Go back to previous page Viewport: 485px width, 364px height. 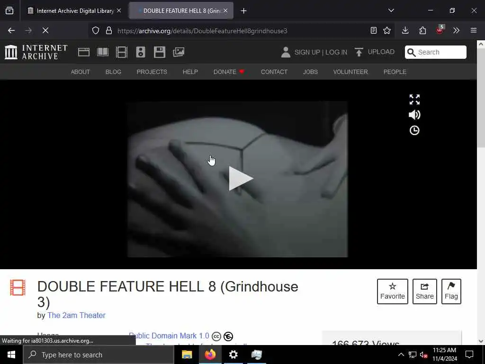(11, 30)
